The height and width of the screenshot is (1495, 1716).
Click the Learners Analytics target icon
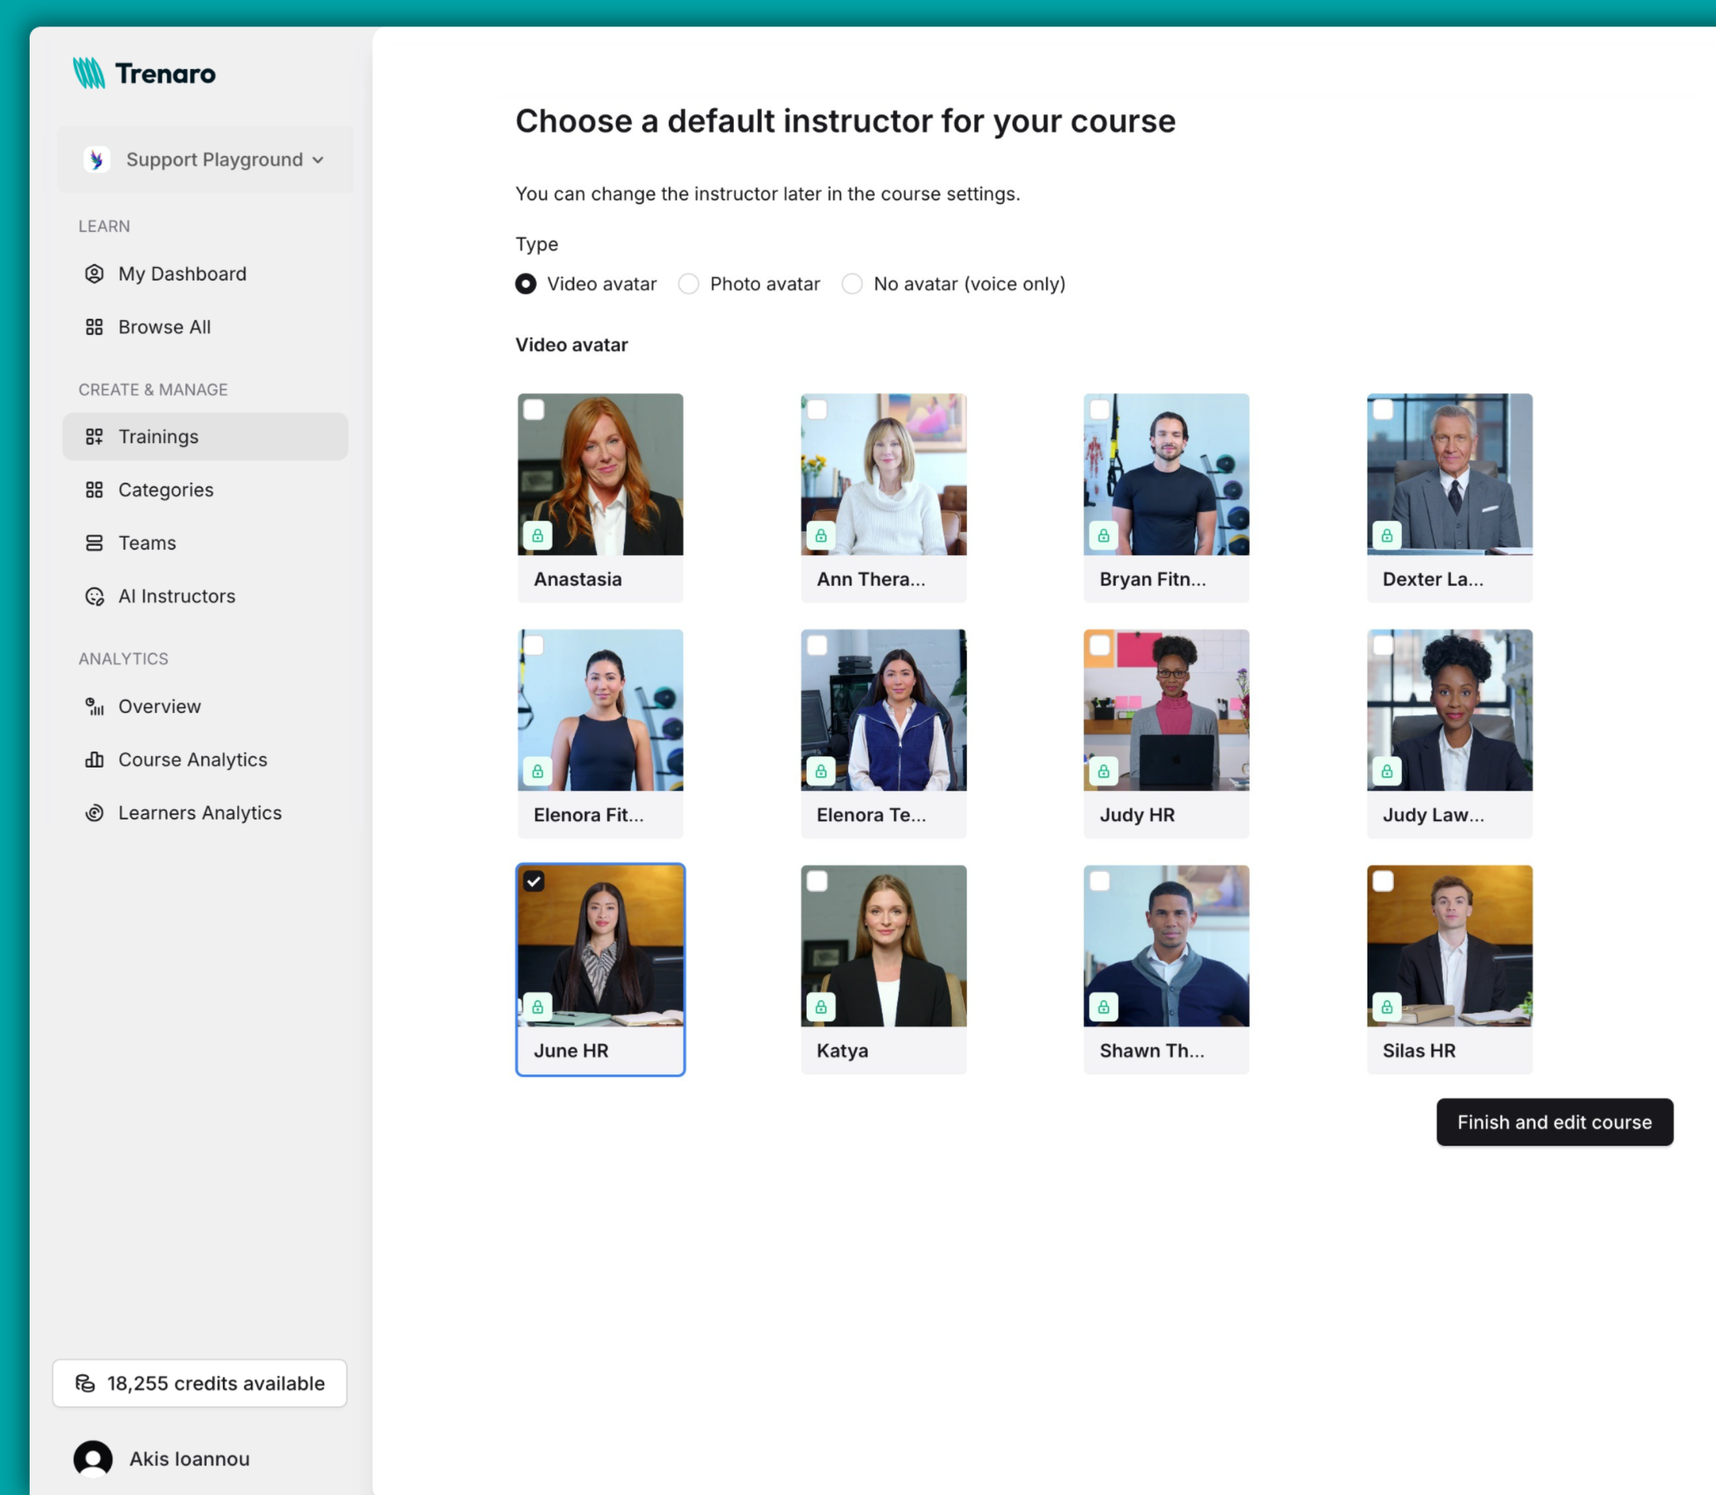[94, 812]
